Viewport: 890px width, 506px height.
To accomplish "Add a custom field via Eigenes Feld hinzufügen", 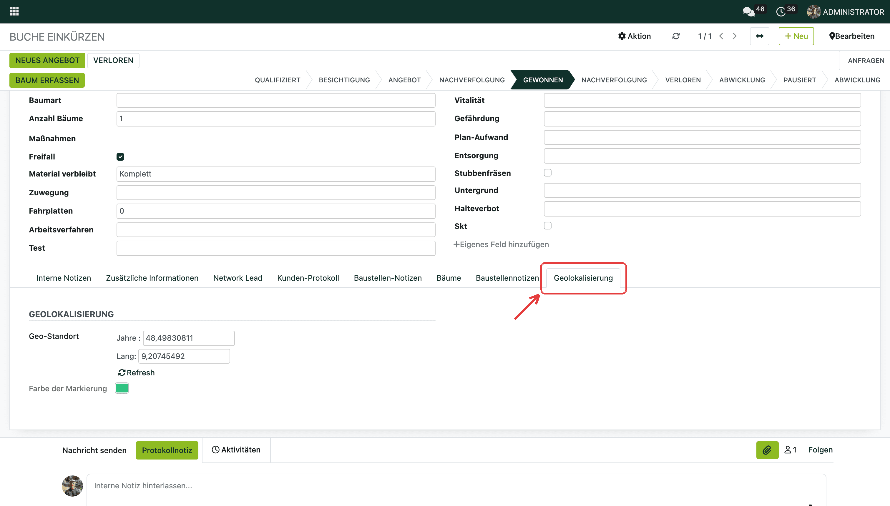I will pos(501,244).
